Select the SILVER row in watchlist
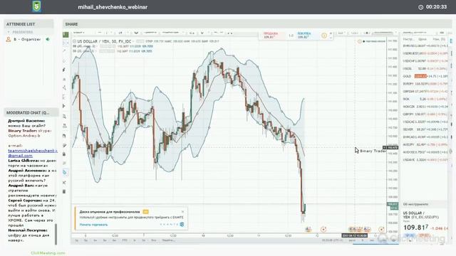 coord(425,129)
